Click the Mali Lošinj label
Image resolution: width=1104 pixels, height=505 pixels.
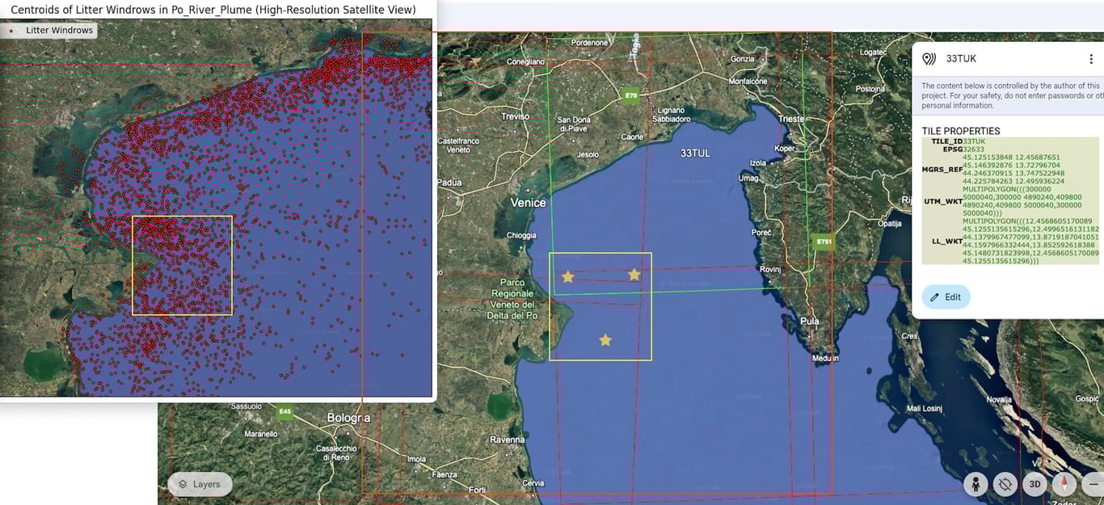[x=924, y=409]
